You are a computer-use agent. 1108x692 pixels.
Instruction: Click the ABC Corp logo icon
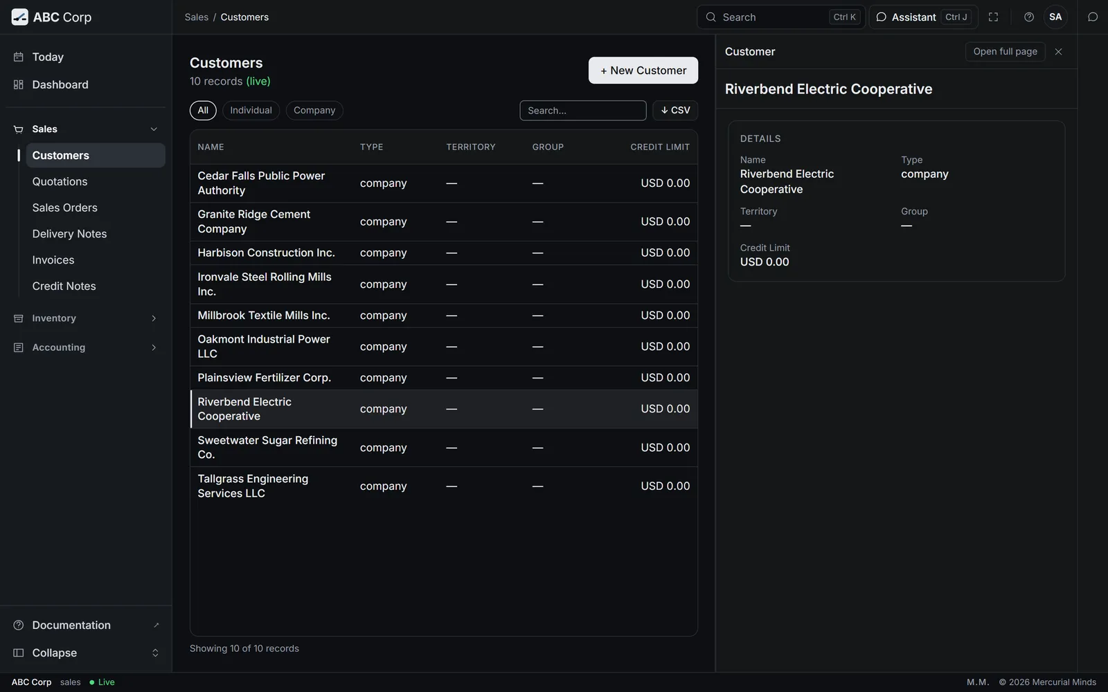20,17
